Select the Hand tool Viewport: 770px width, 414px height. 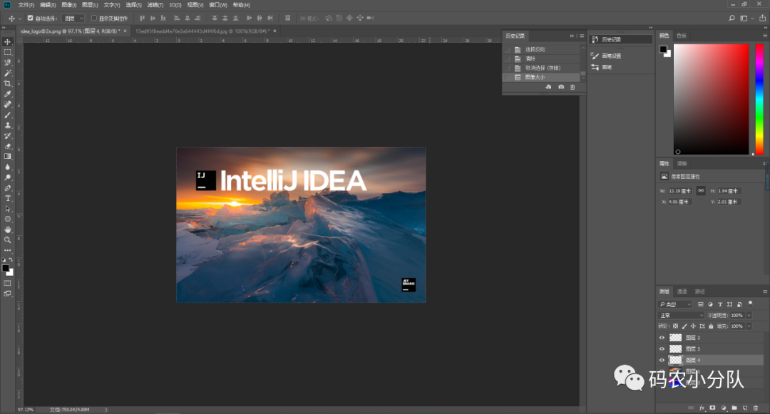[7, 229]
